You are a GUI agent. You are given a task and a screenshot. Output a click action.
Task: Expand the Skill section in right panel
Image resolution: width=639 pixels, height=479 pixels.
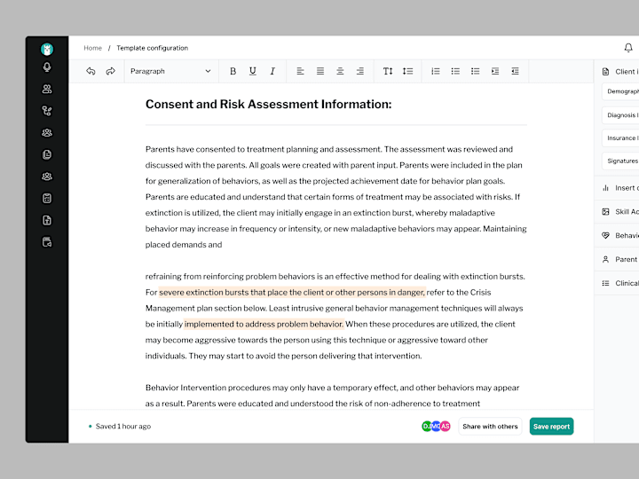pyautogui.click(x=617, y=212)
